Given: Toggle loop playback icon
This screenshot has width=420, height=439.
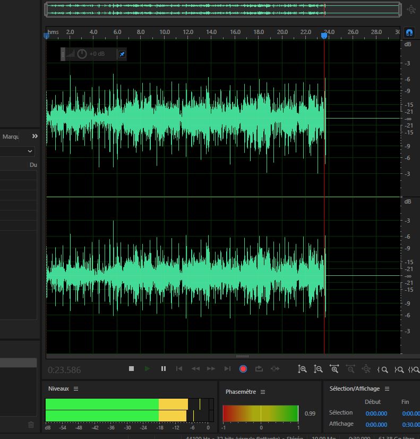Looking at the screenshot, I should coord(259,369).
